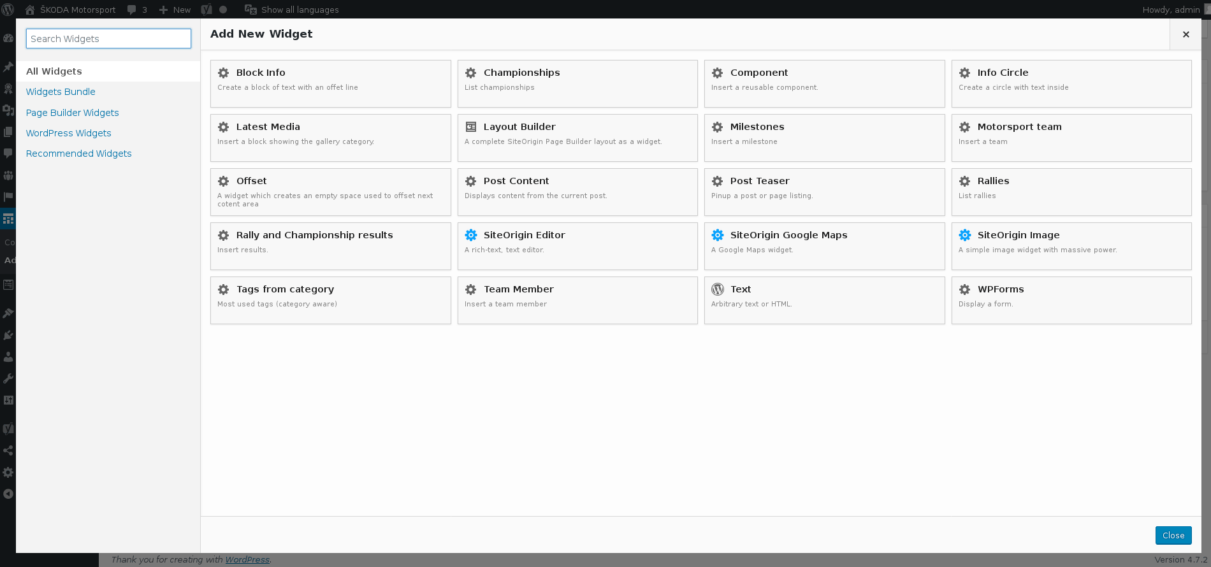1211x567 pixels.
Task: Open the + New admin bar menu
Action: pyautogui.click(x=175, y=10)
